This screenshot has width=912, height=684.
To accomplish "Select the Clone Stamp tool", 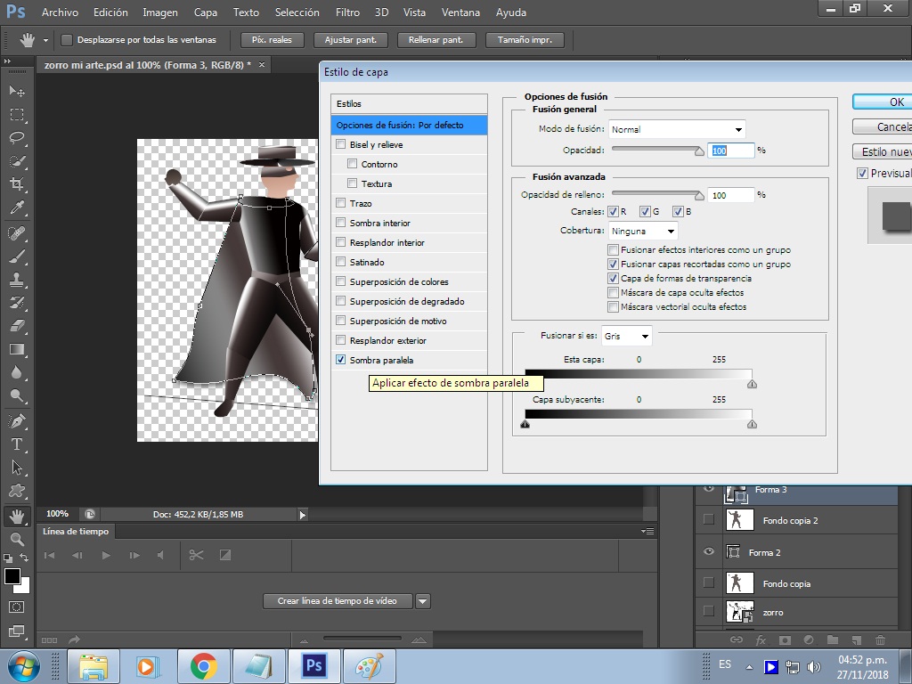I will (x=17, y=280).
